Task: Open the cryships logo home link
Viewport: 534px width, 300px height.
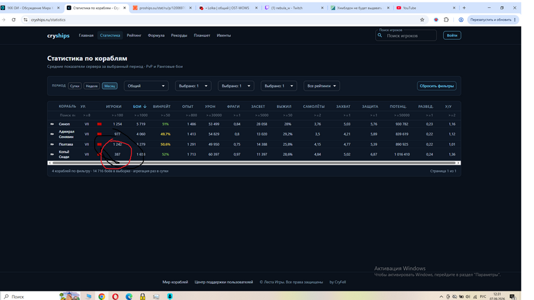Action: pyautogui.click(x=58, y=35)
